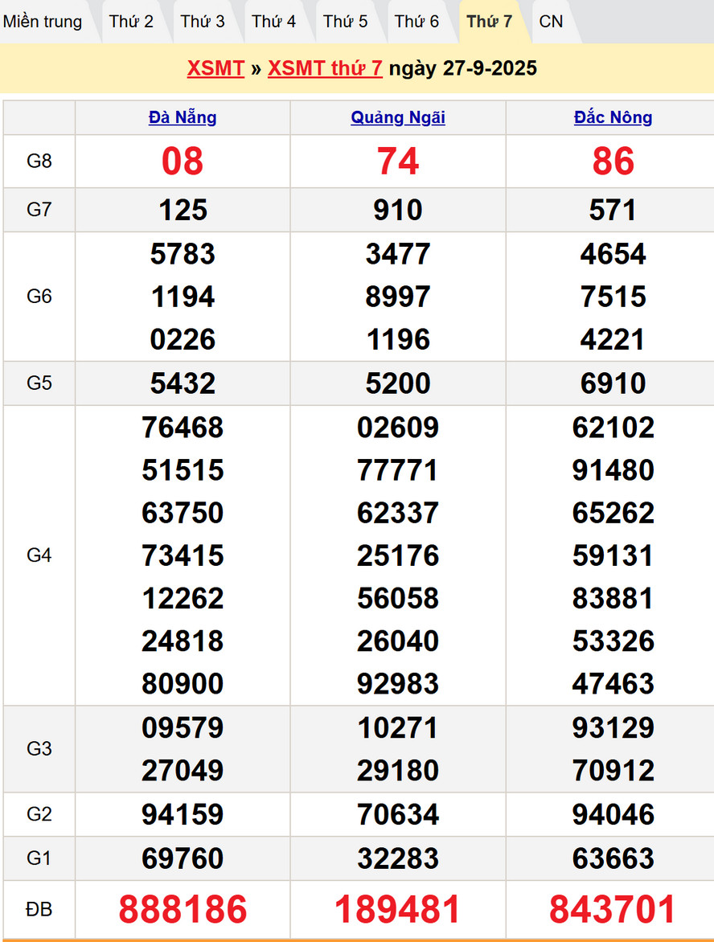This screenshot has width=714, height=942.
Task: Switch to the Thứ 2 tab
Action: pyautogui.click(x=131, y=22)
